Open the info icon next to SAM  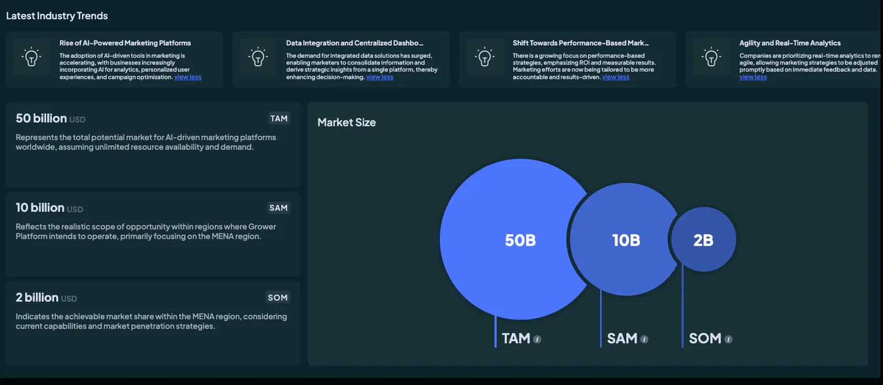click(645, 339)
